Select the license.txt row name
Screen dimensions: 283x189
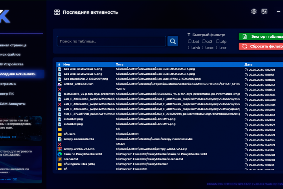pyautogui.click(x=71, y=159)
